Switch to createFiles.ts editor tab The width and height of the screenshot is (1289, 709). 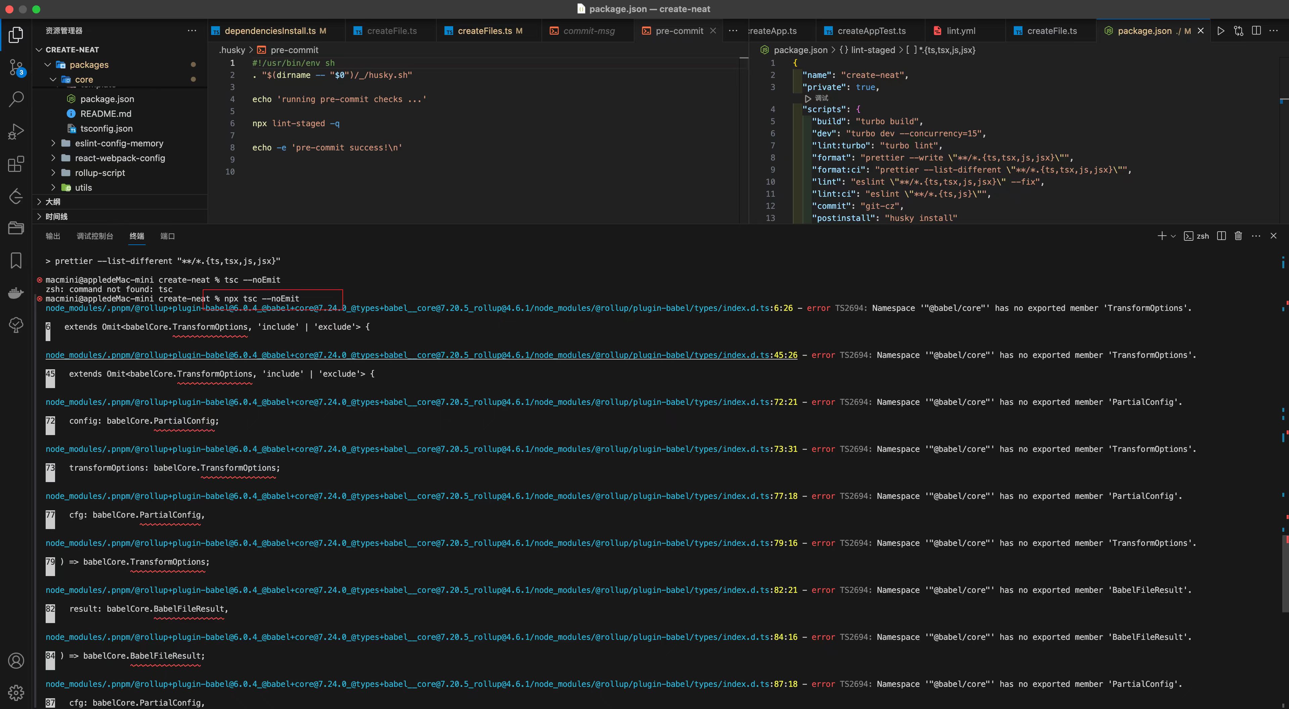point(484,31)
